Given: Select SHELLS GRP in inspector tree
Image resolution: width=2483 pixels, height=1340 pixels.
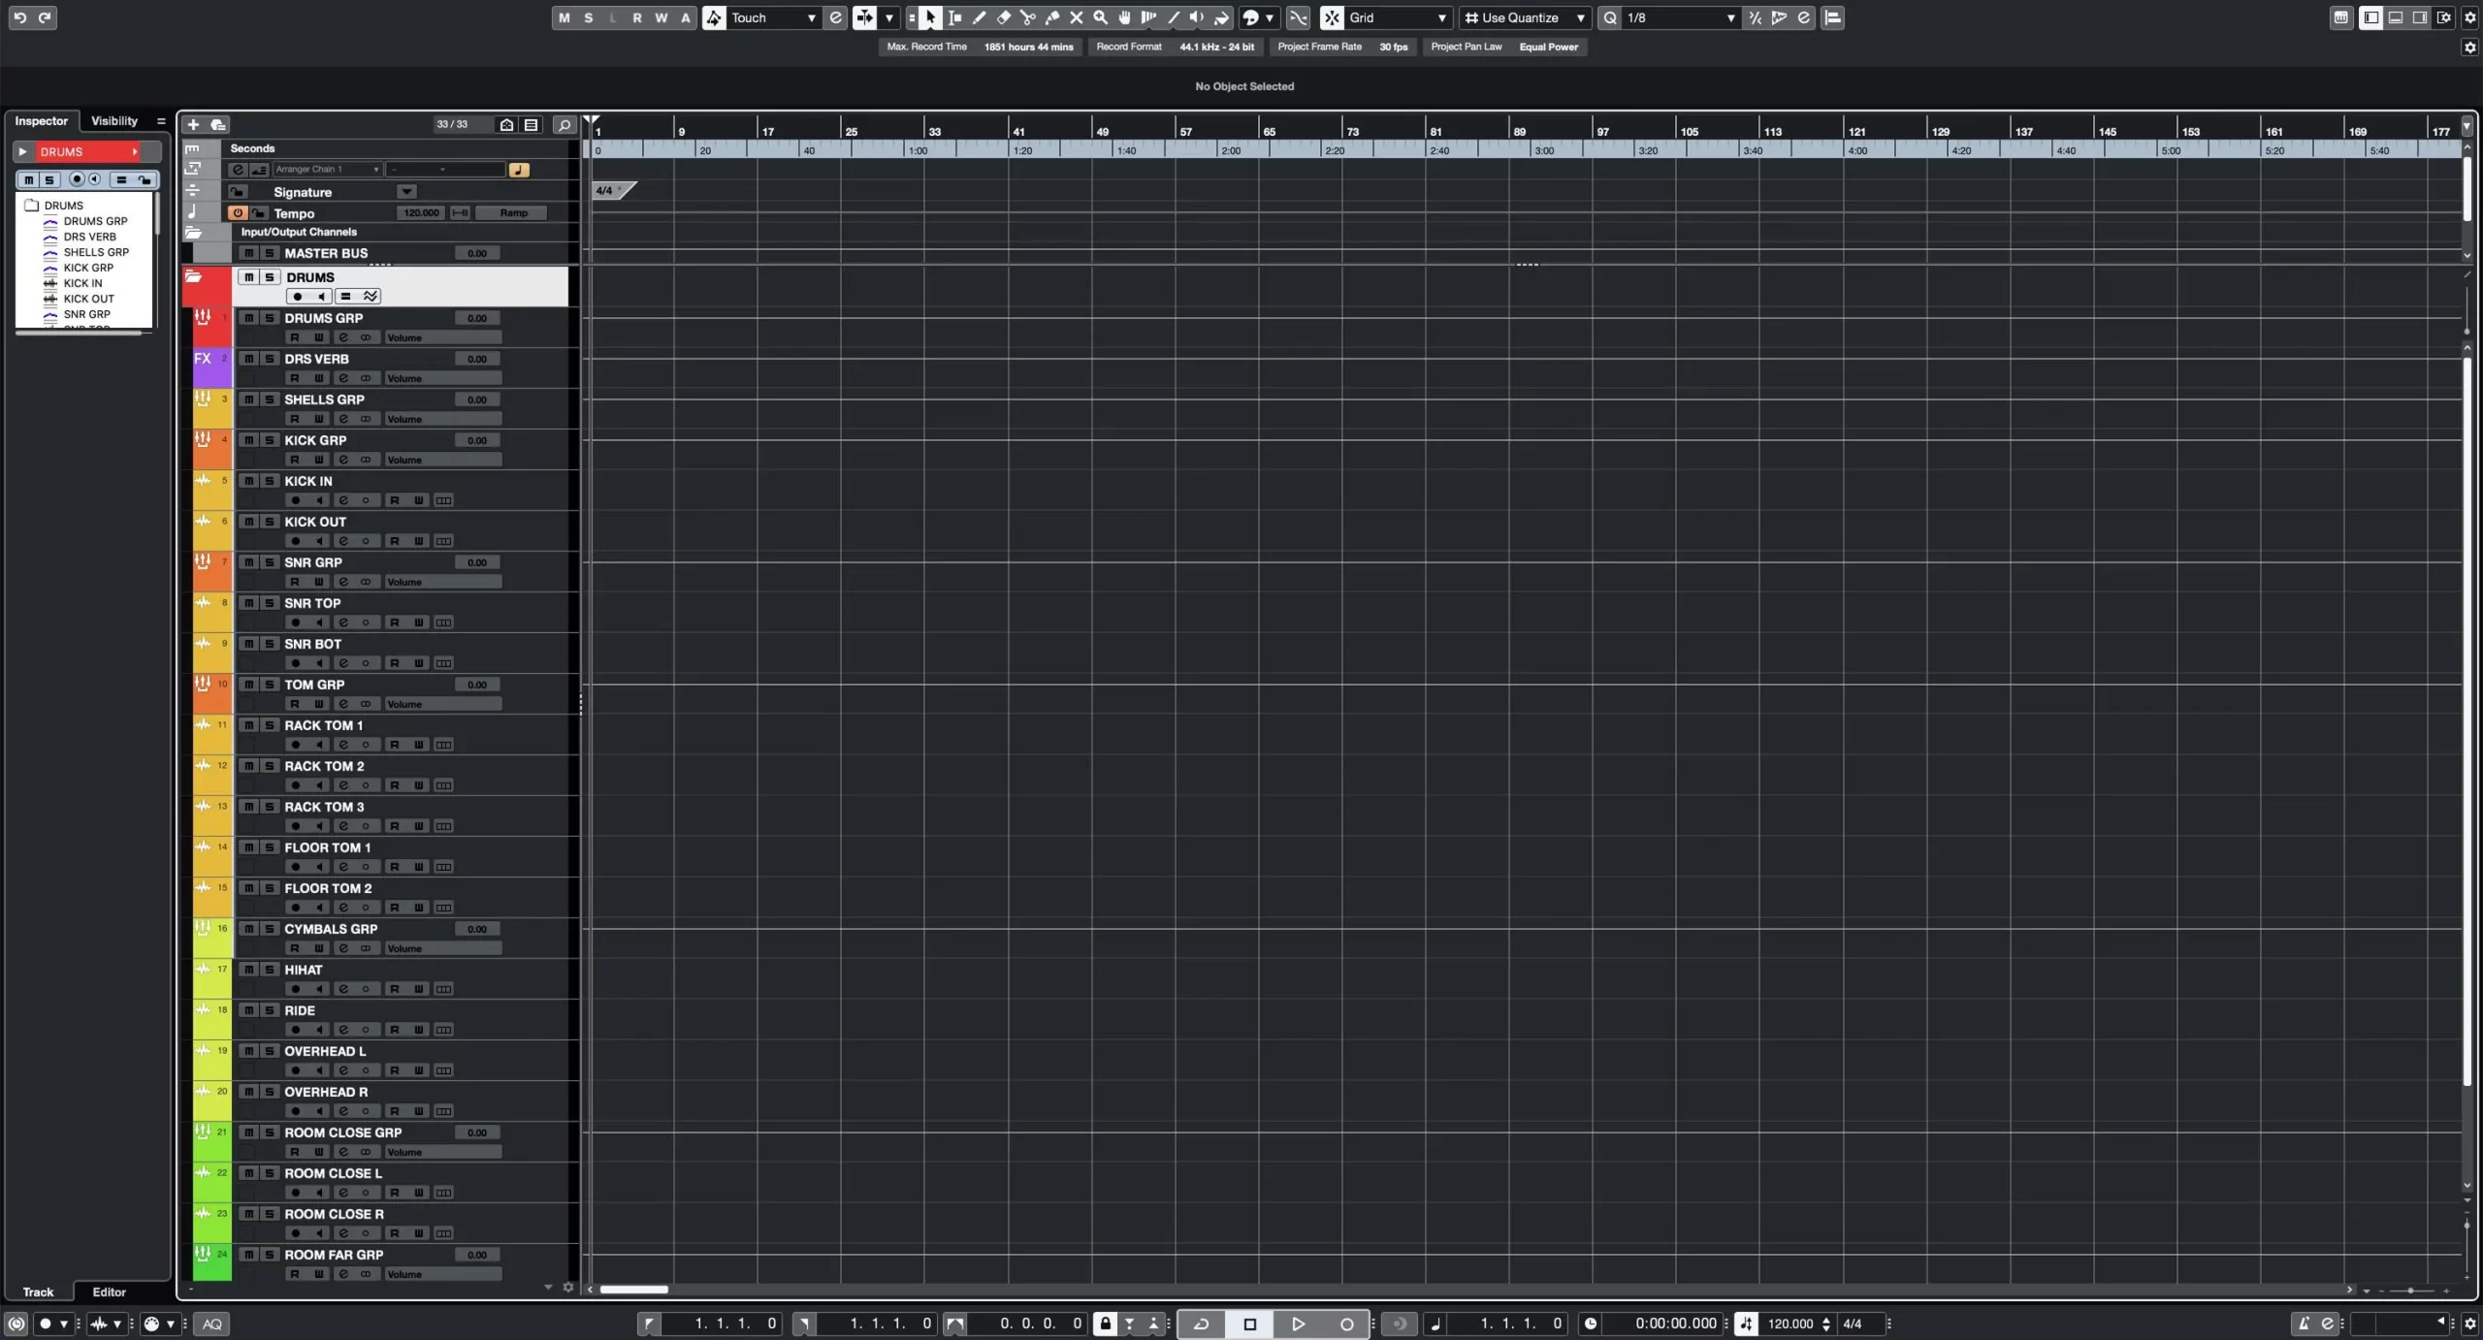Looking at the screenshot, I should point(95,252).
